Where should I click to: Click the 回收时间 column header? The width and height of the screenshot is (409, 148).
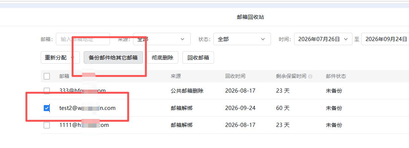point(235,76)
